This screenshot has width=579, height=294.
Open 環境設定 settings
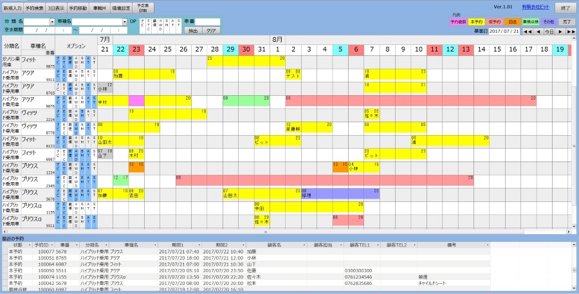(121, 8)
